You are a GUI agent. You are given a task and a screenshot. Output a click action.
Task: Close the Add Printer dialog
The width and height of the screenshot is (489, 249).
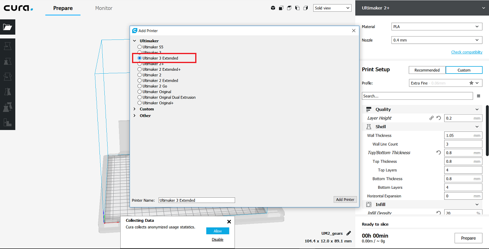click(354, 31)
